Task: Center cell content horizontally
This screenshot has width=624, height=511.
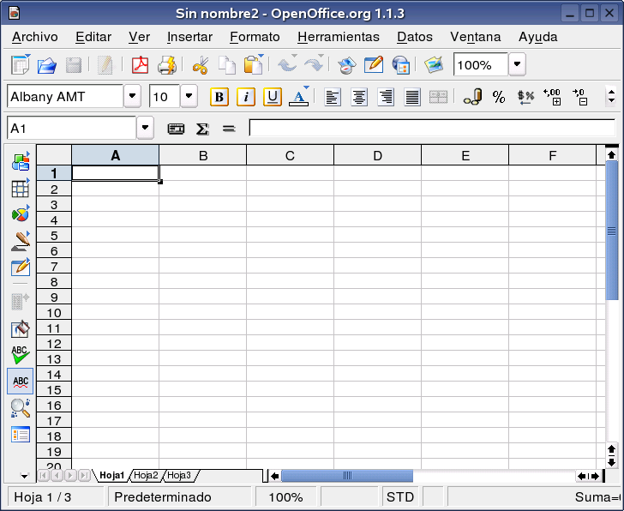Action: [x=359, y=97]
